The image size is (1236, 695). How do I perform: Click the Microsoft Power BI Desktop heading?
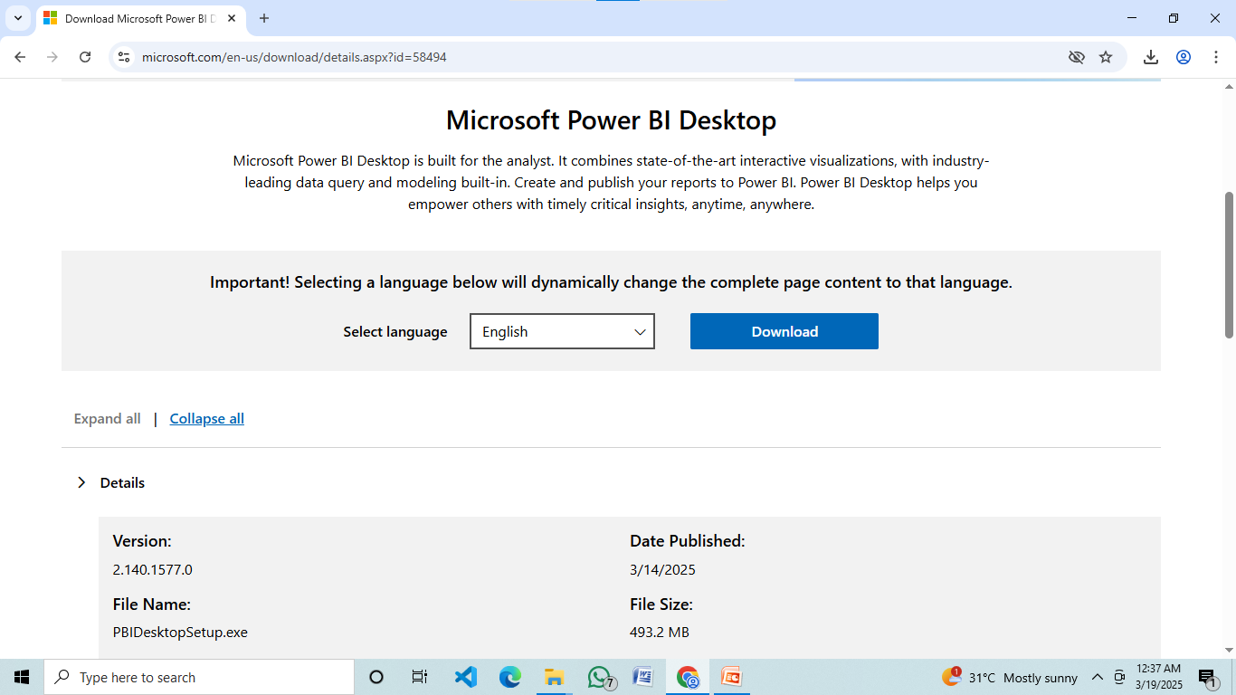coord(611,119)
